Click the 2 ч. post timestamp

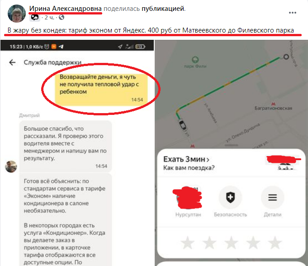pos(49,18)
